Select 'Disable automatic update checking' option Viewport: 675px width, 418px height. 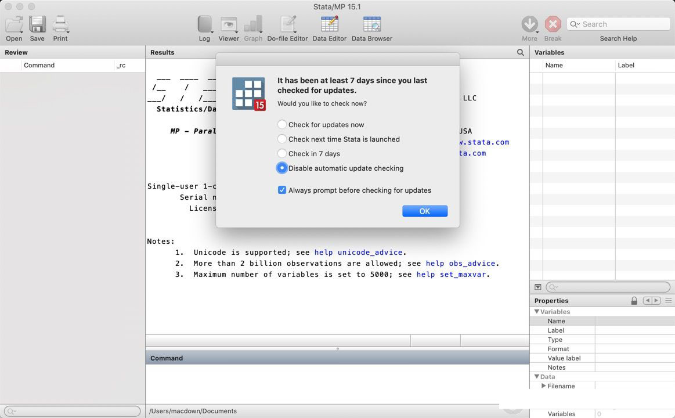click(x=281, y=168)
